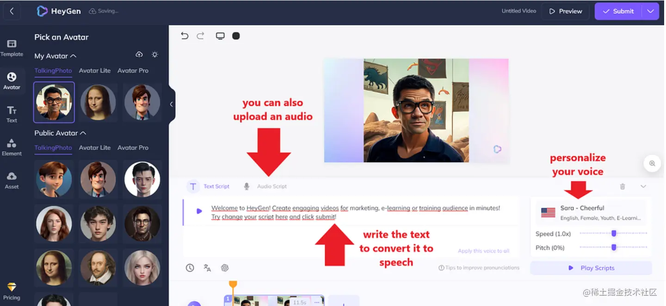The image size is (666, 306).
Task: Click the Submit button
Action: point(618,11)
